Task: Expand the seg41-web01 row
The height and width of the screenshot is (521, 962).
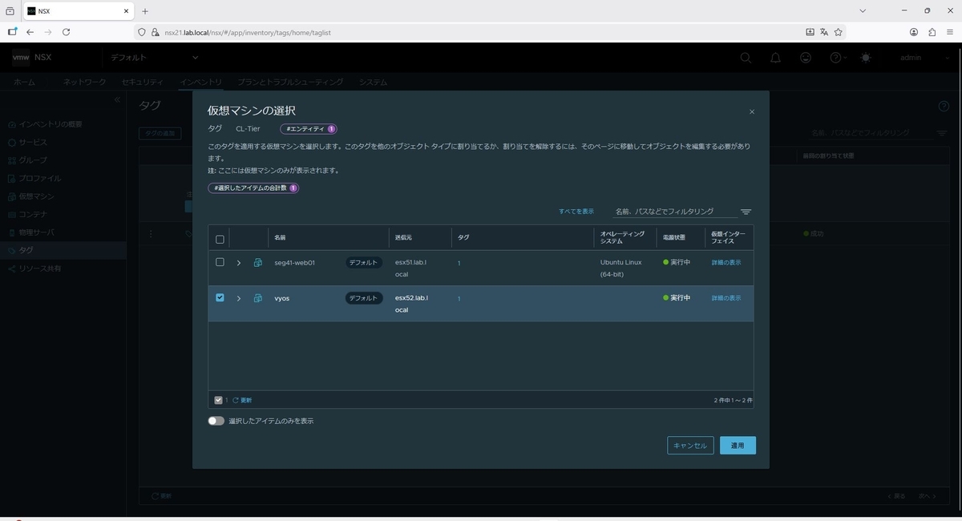Action: (239, 263)
